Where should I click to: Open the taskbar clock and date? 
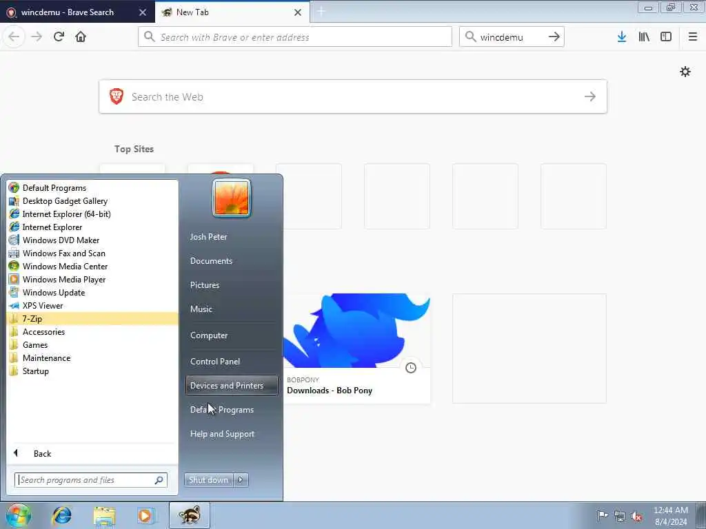point(671,516)
